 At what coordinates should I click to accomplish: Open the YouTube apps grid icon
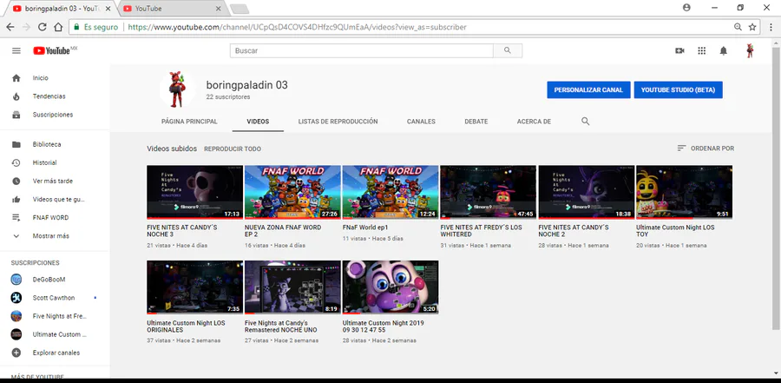point(702,51)
